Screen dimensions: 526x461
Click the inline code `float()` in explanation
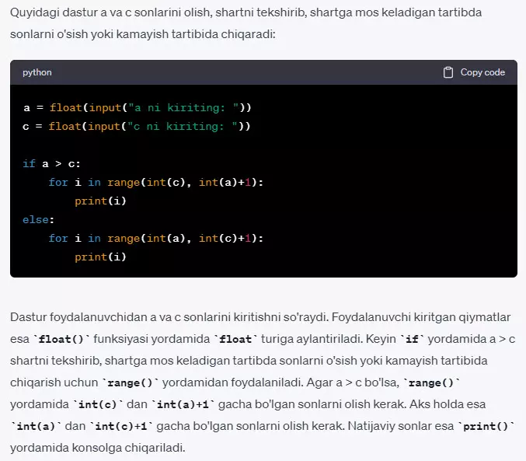(x=61, y=339)
